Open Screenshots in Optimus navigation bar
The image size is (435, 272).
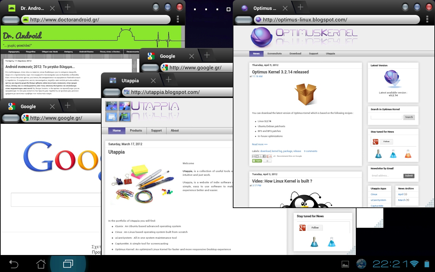[x=274, y=53]
